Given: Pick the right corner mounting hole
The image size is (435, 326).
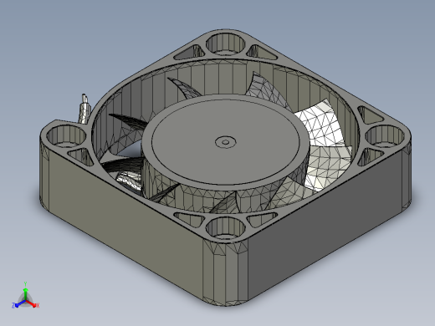Looking at the screenshot, I should click(x=385, y=136).
